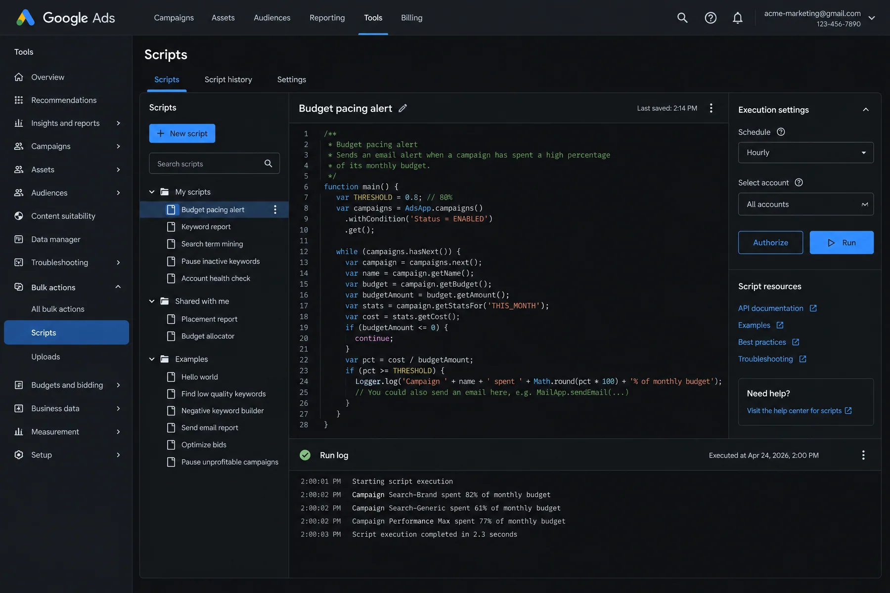Collapse the Execution settings panel

(x=865, y=110)
